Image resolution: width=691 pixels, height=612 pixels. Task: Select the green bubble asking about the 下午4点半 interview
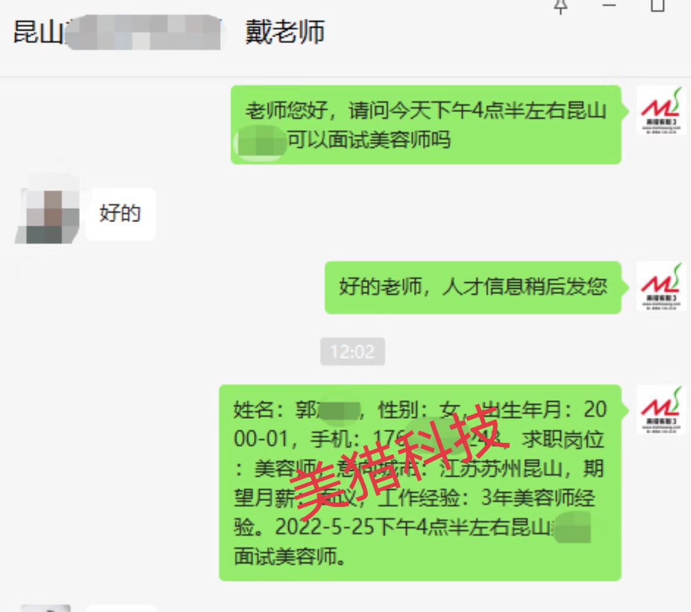(x=426, y=125)
